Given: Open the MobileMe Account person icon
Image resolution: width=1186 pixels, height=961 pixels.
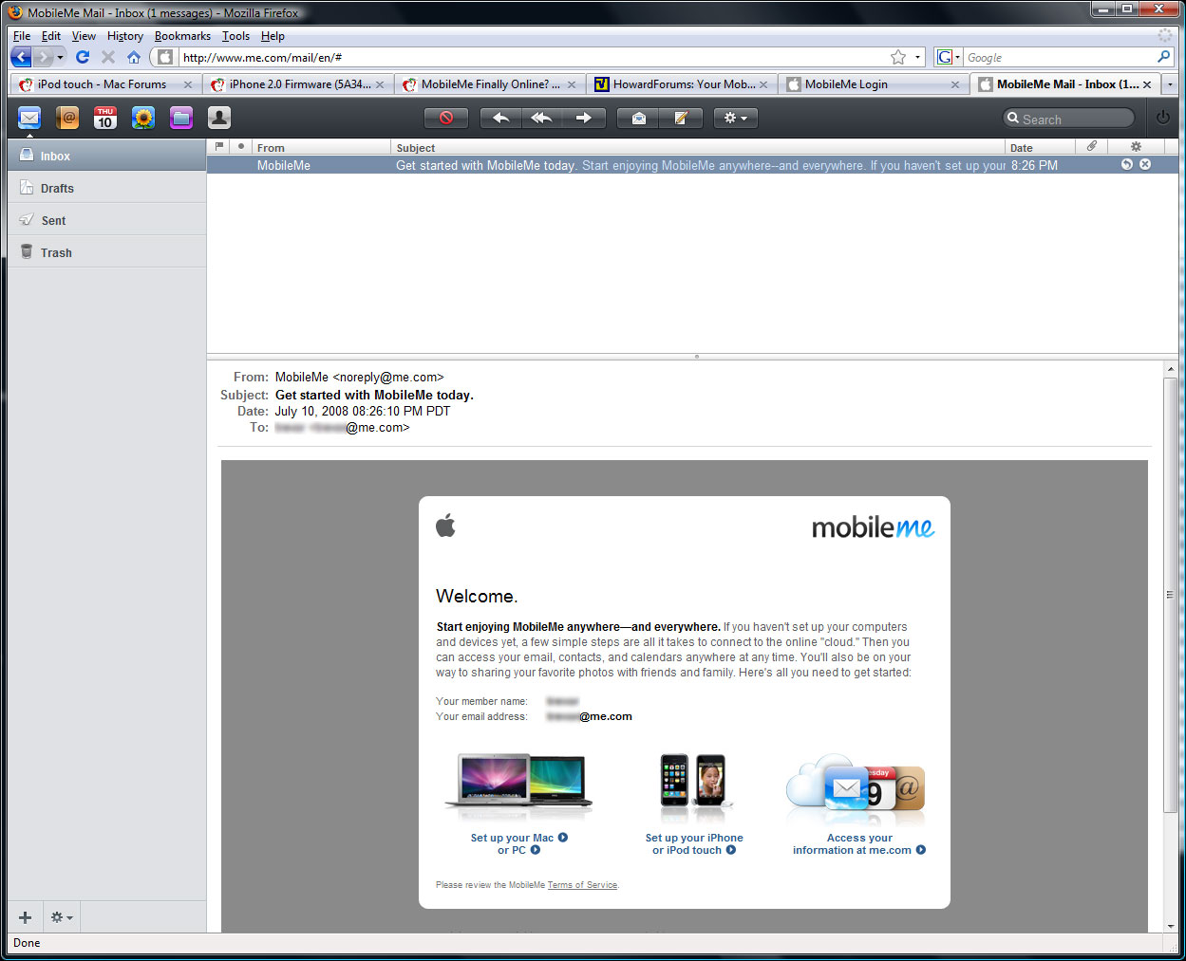Looking at the screenshot, I should [219, 118].
